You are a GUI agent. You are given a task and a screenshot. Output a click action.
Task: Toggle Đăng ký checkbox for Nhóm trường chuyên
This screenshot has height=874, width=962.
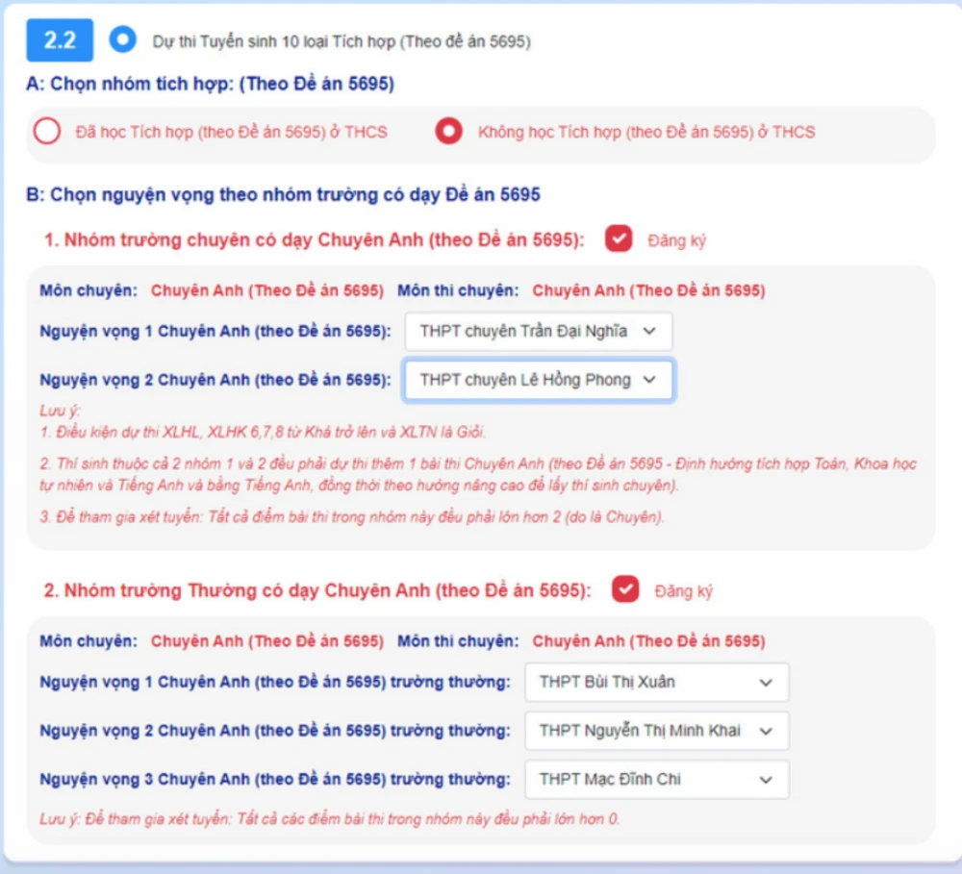[618, 239]
